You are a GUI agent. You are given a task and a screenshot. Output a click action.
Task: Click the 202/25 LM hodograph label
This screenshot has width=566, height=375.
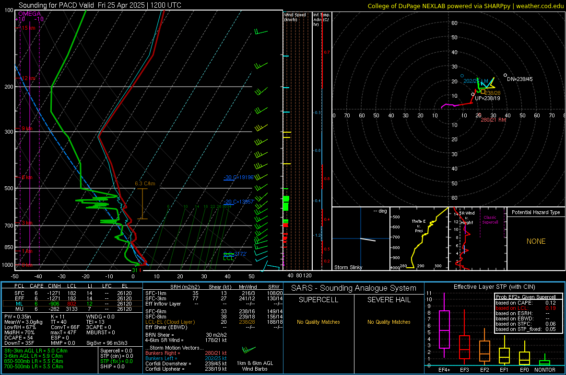pyautogui.click(x=476, y=81)
